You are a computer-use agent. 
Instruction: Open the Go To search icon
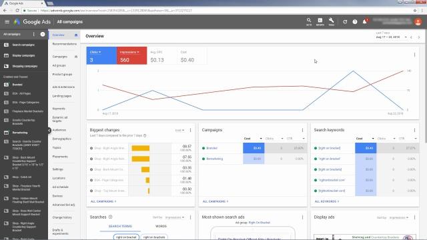309,21
